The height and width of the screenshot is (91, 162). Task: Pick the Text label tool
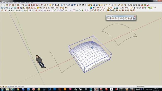[53, 5]
